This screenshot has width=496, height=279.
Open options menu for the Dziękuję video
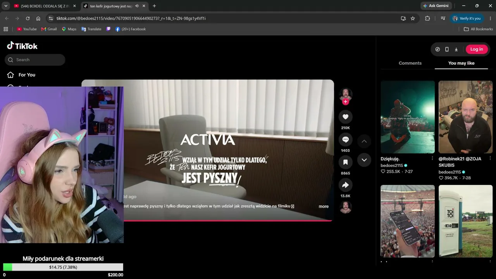pos(432,158)
